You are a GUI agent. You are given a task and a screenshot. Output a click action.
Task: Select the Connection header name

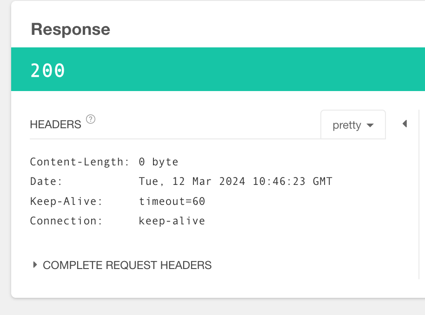[x=66, y=221]
